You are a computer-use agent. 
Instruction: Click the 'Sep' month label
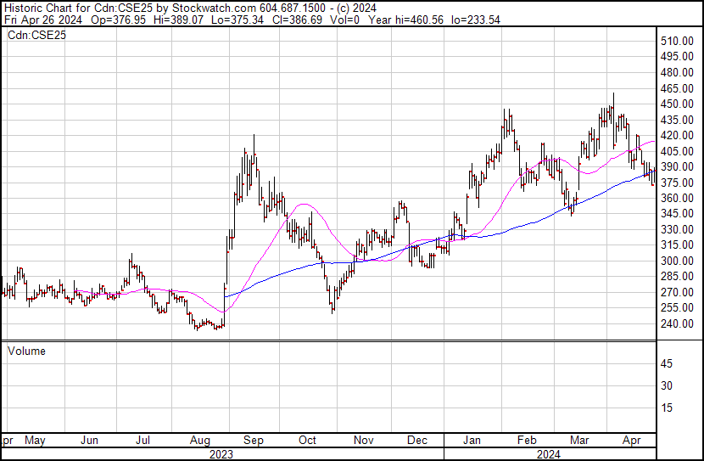click(254, 441)
